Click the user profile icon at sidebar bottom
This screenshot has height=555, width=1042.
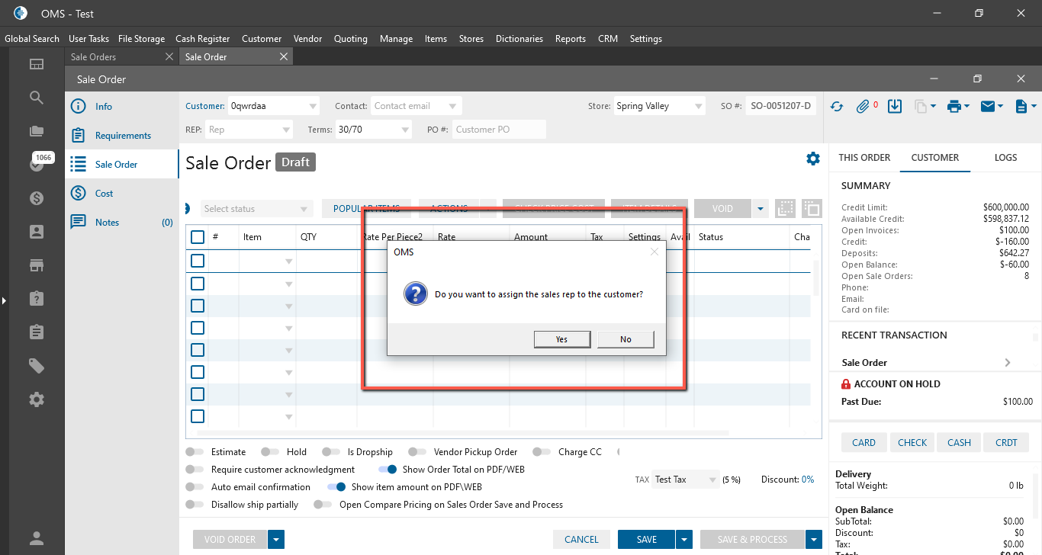pyautogui.click(x=36, y=538)
